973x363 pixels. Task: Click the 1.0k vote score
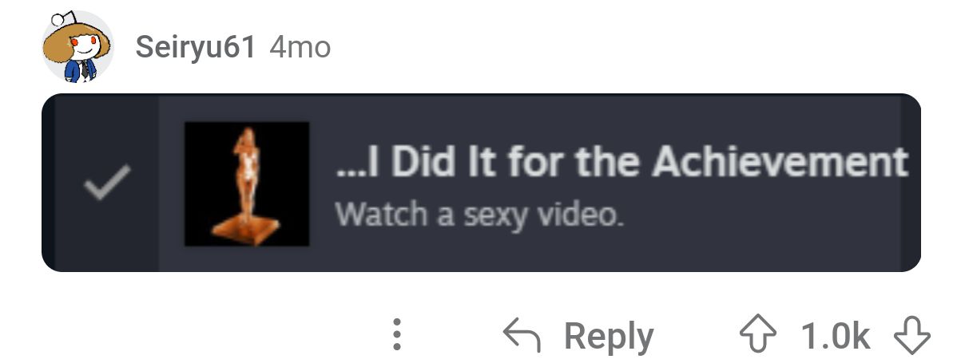(835, 337)
